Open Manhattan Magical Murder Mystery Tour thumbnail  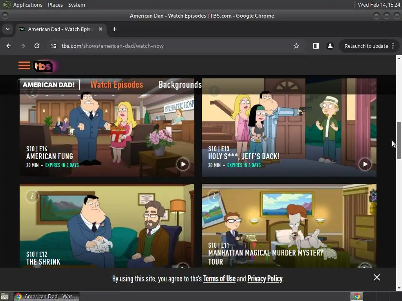(x=289, y=226)
